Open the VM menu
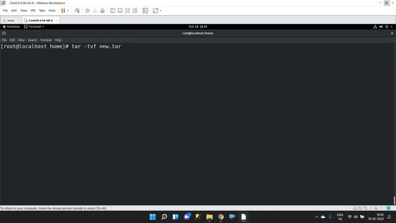This screenshot has width=396, height=223. tap(33, 11)
